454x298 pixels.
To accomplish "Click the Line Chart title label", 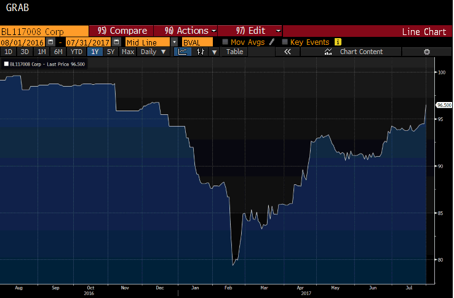I will click(x=424, y=31).
